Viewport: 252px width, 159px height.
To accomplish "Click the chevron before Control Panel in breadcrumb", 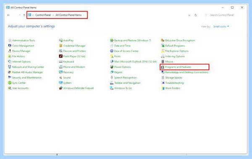I will coord(33,15).
